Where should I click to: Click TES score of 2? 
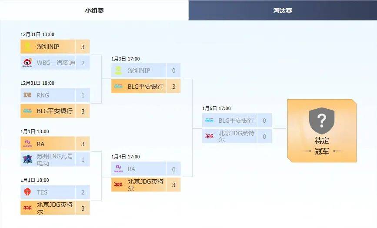tap(83, 192)
